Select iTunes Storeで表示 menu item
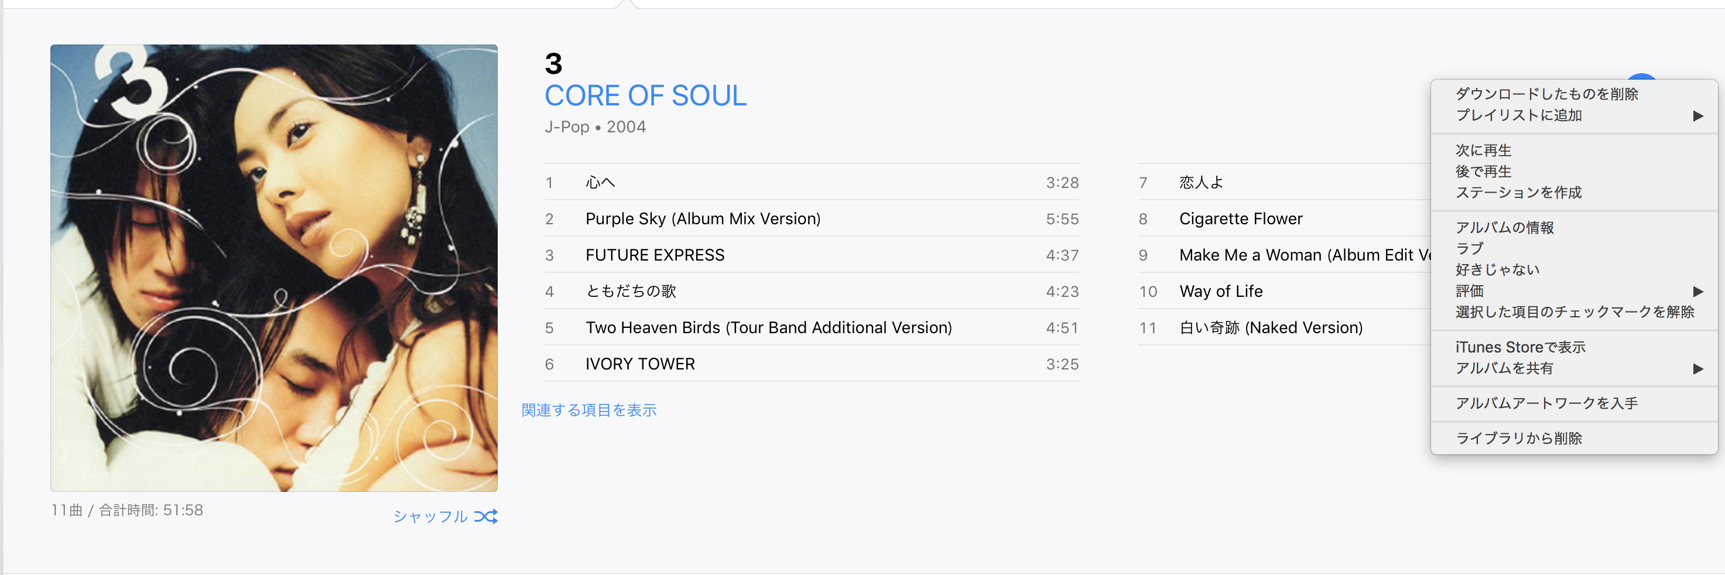This screenshot has height=575, width=1725. pos(1520,347)
